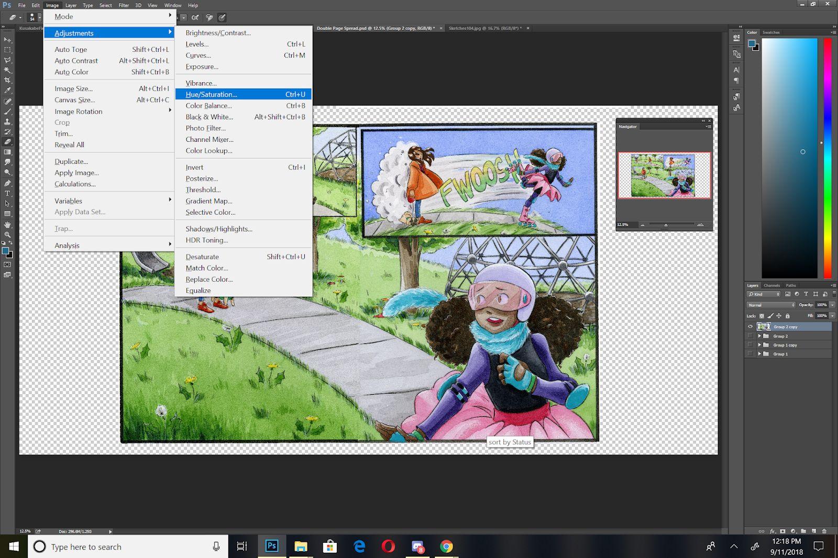The image size is (838, 558).
Task: Click the hue spectrum slider bar
Action: click(x=828, y=158)
